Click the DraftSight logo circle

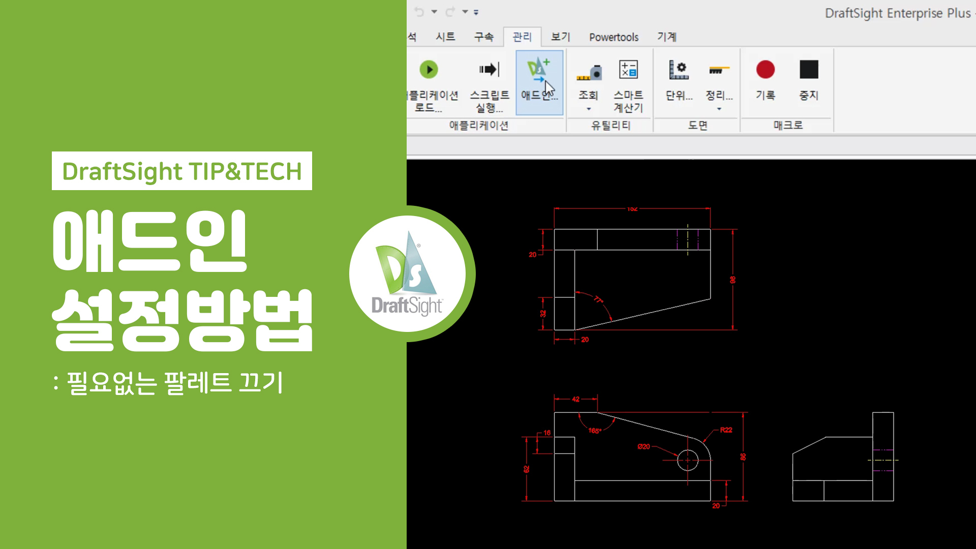point(408,273)
